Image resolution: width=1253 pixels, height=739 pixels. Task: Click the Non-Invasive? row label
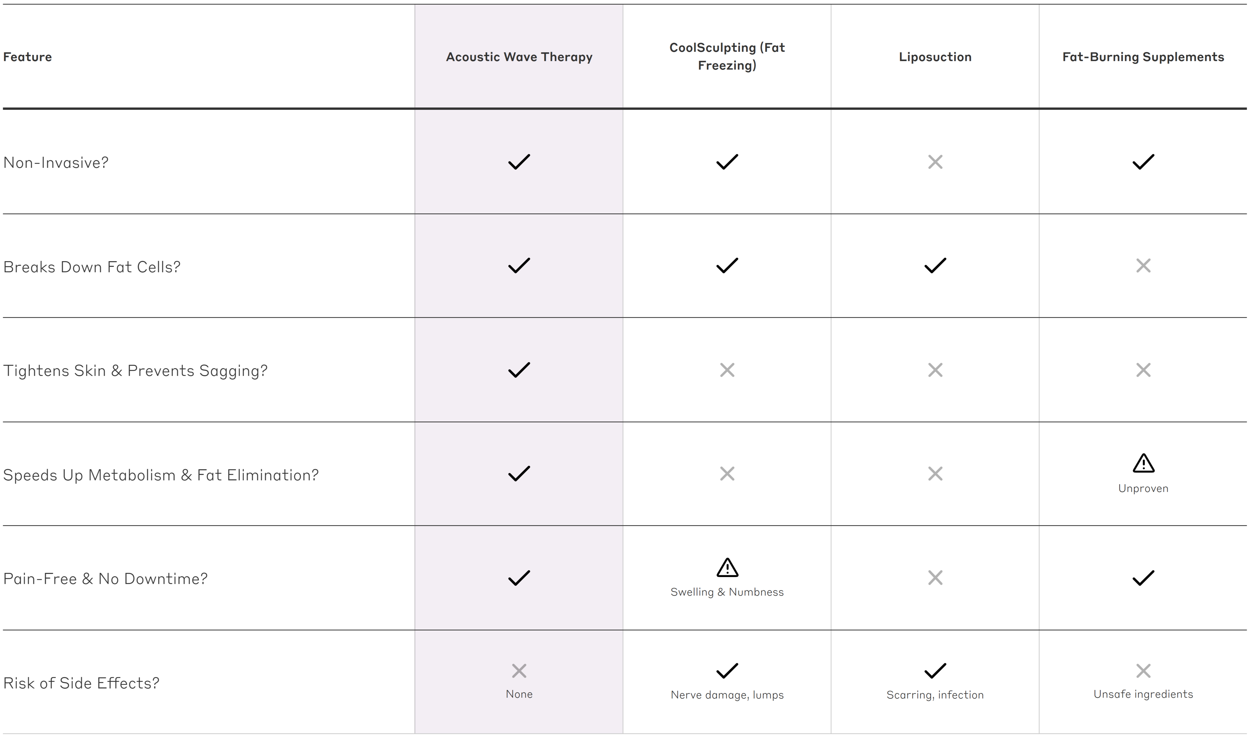[56, 163]
